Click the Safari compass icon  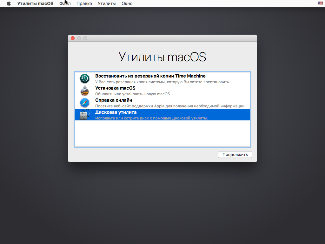click(85, 103)
